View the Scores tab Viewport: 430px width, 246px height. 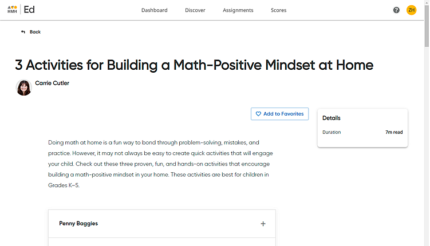pyautogui.click(x=279, y=10)
